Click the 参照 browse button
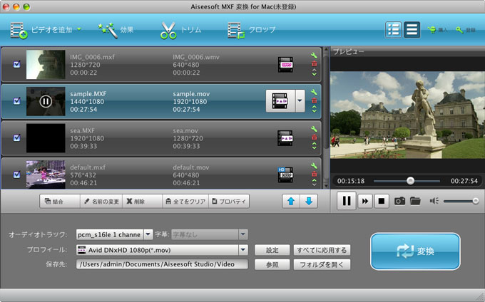The width and height of the screenshot is (485, 302). coord(272,264)
